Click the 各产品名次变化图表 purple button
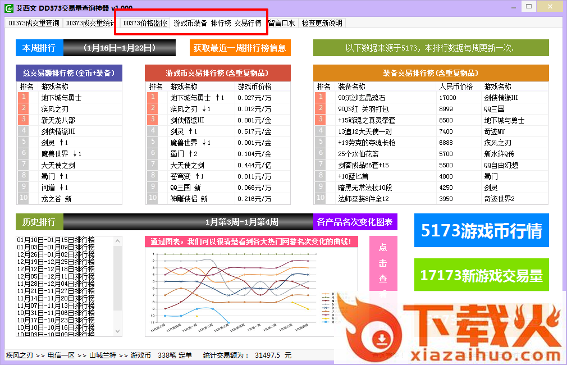Screen dimensions: 567x365 coord(355,222)
